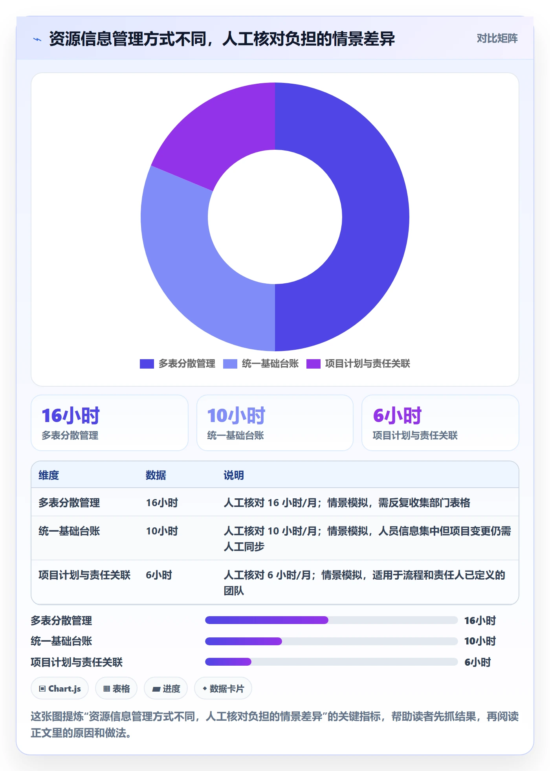Image resolution: width=550 pixels, height=771 pixels.
Task: Click the 项目计划与责任关联 label left of its progress bar
Action: point(77,662)
